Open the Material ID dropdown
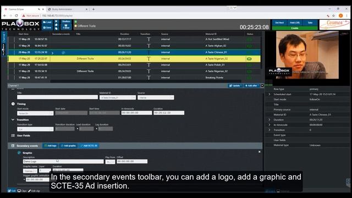 [x=118, y=98]
